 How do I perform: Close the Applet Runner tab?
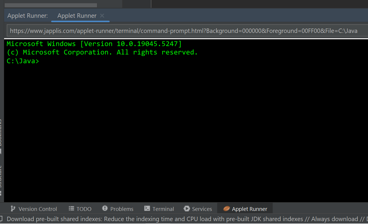(x=102, y=16)
